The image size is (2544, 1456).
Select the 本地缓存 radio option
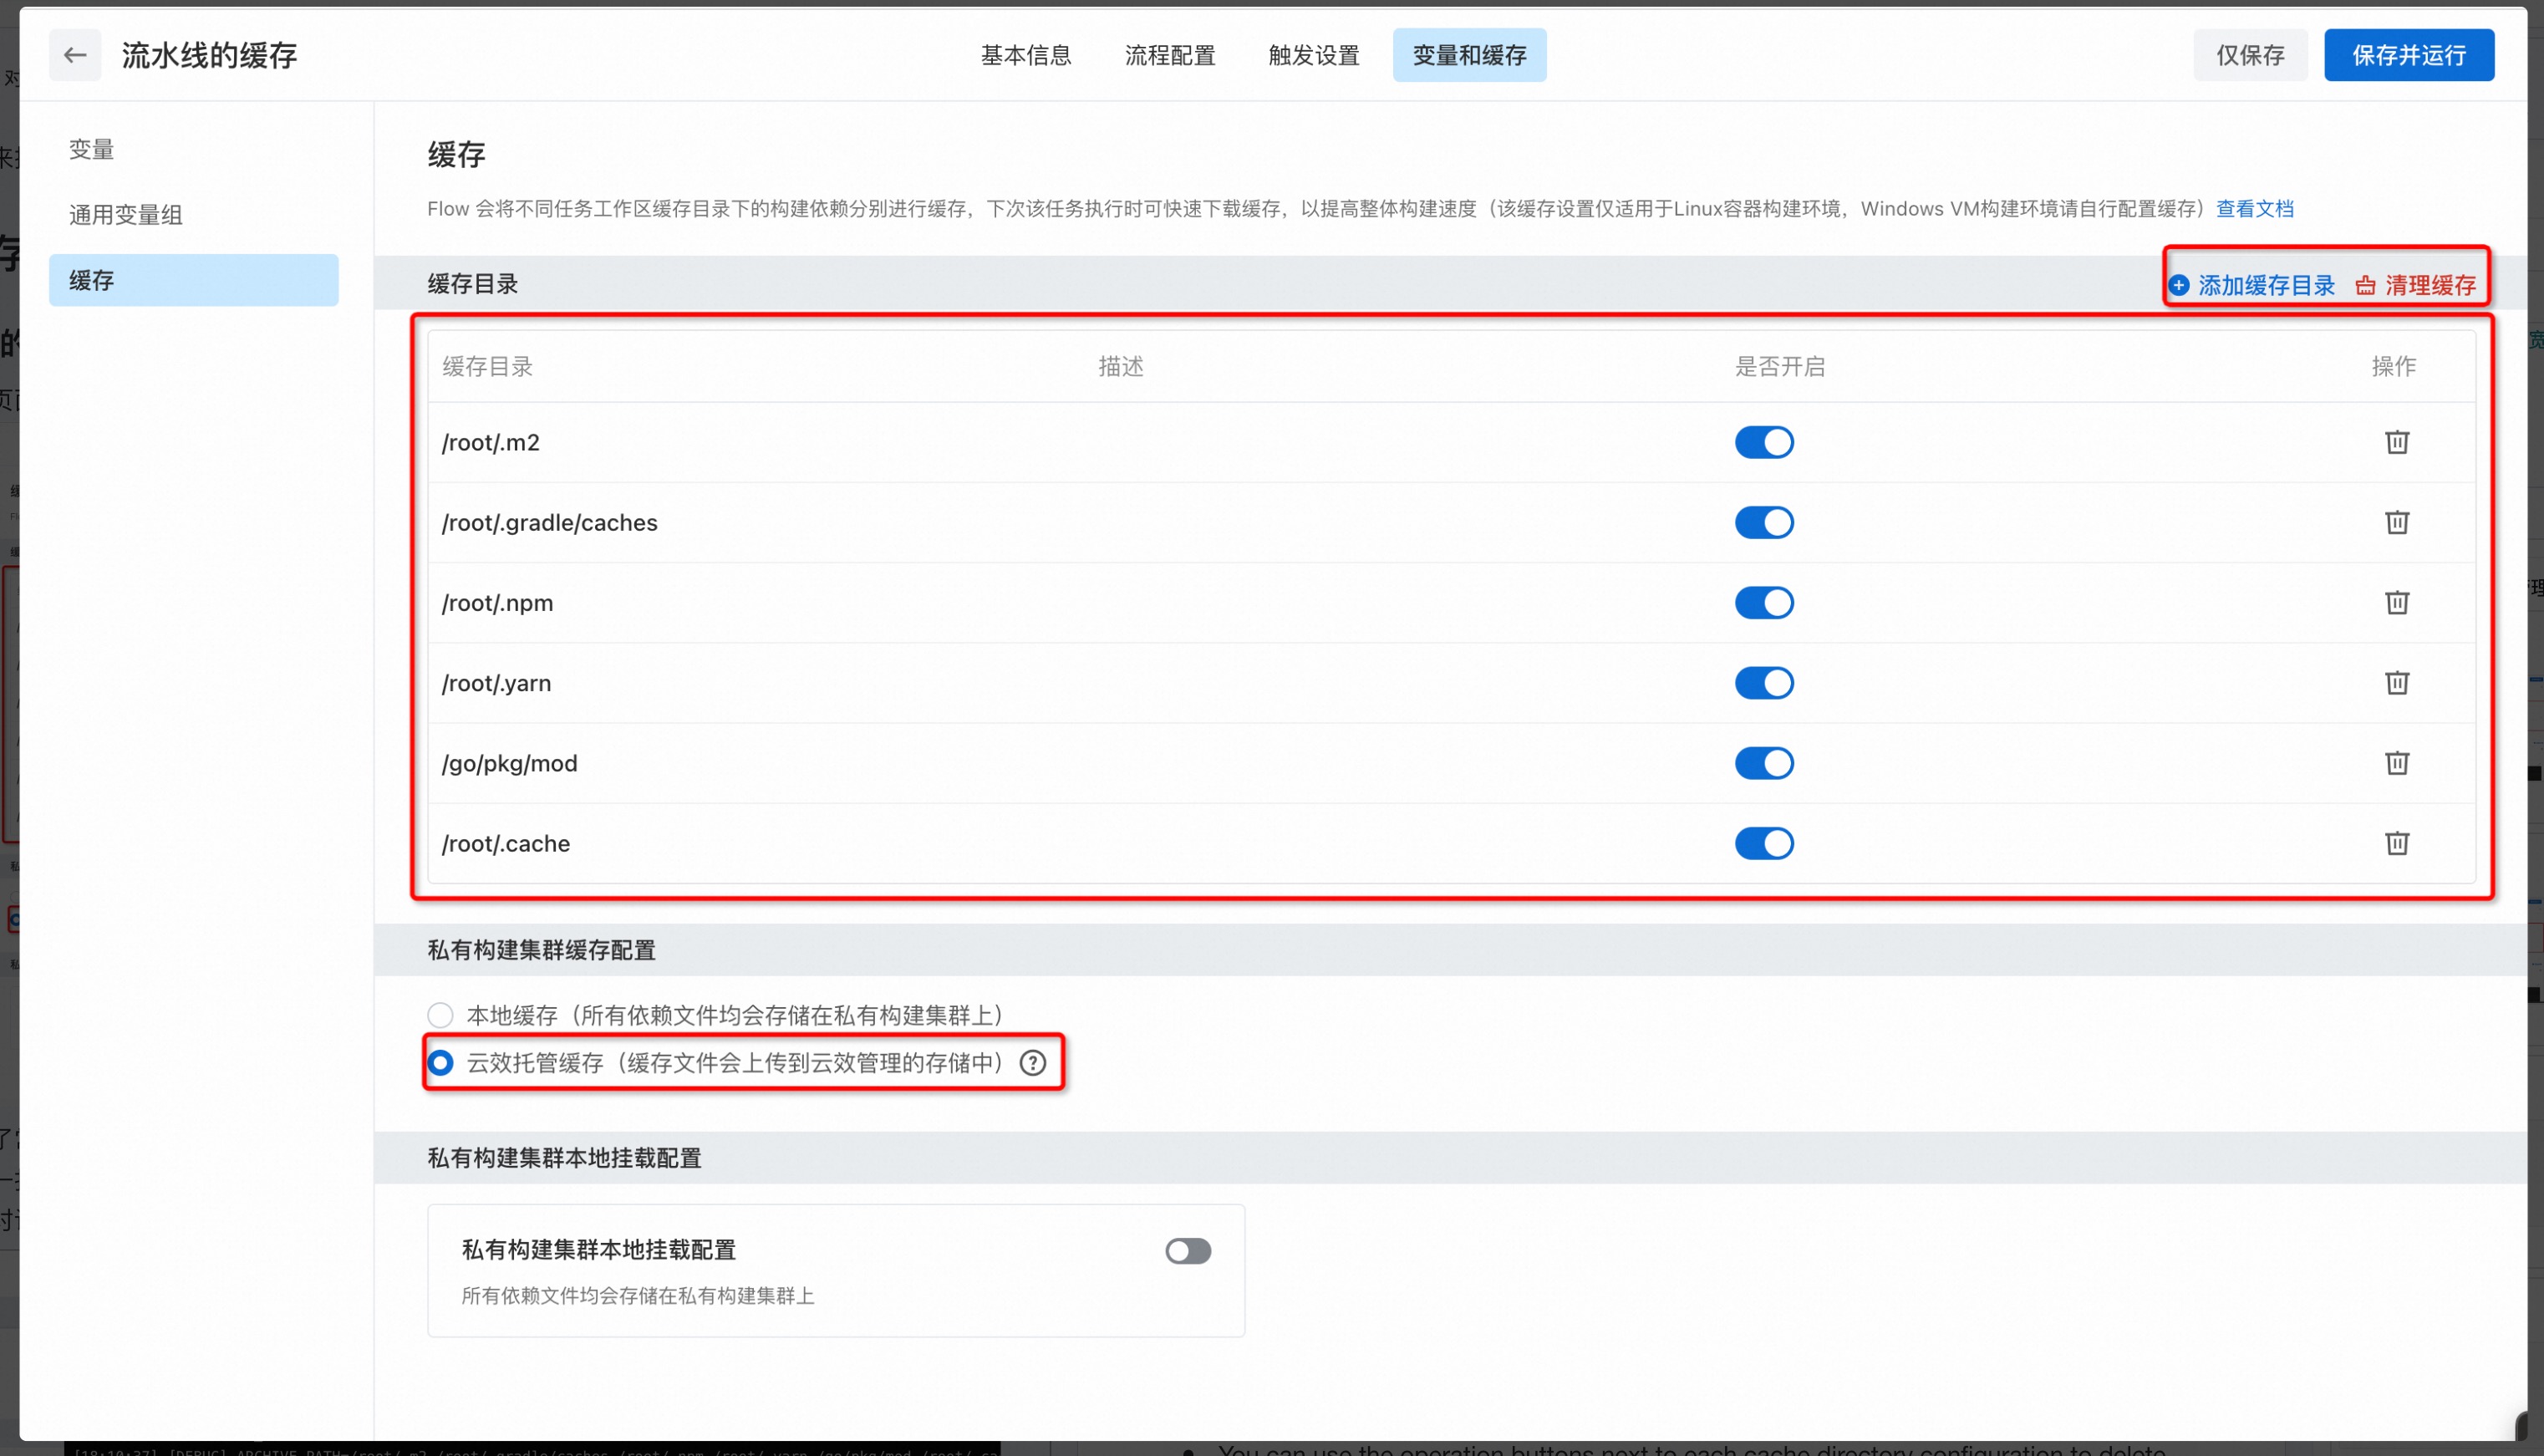(440, 1015)
